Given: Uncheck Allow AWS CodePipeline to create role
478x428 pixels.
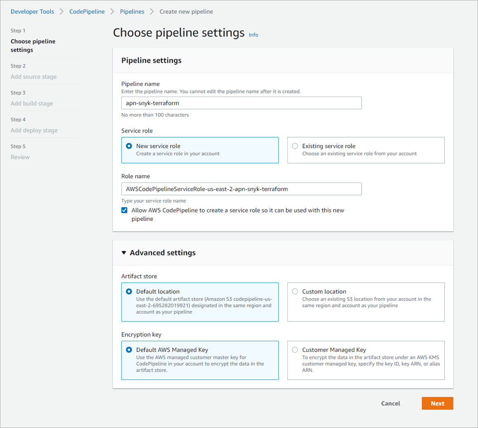Looking at the screenshot, I should (124, 210).
